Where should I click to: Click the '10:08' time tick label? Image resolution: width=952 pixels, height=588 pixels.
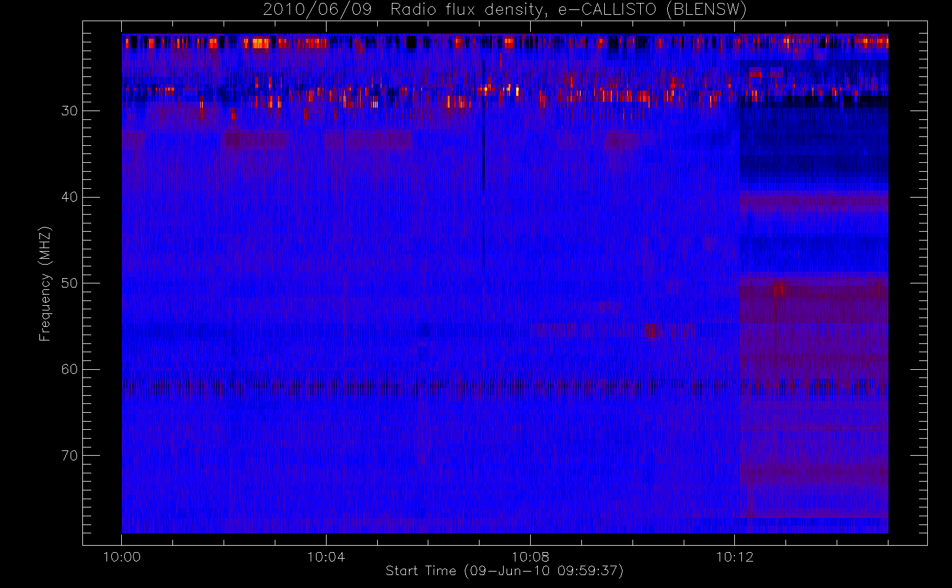(x=530, y=557)
